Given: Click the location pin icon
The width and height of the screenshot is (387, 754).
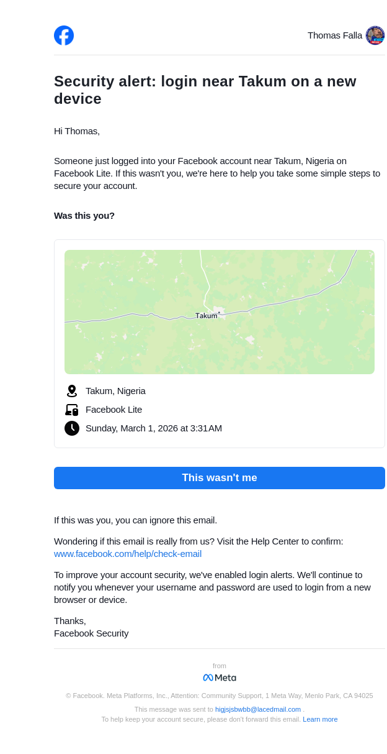Looking at the screenshot, I should [x=72, y=391].
